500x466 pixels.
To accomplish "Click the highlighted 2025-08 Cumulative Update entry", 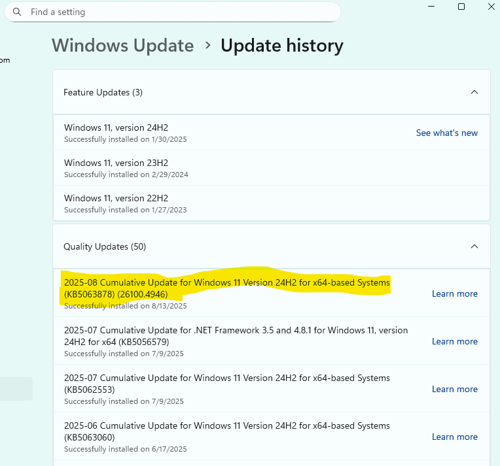I will coord(226,288).
